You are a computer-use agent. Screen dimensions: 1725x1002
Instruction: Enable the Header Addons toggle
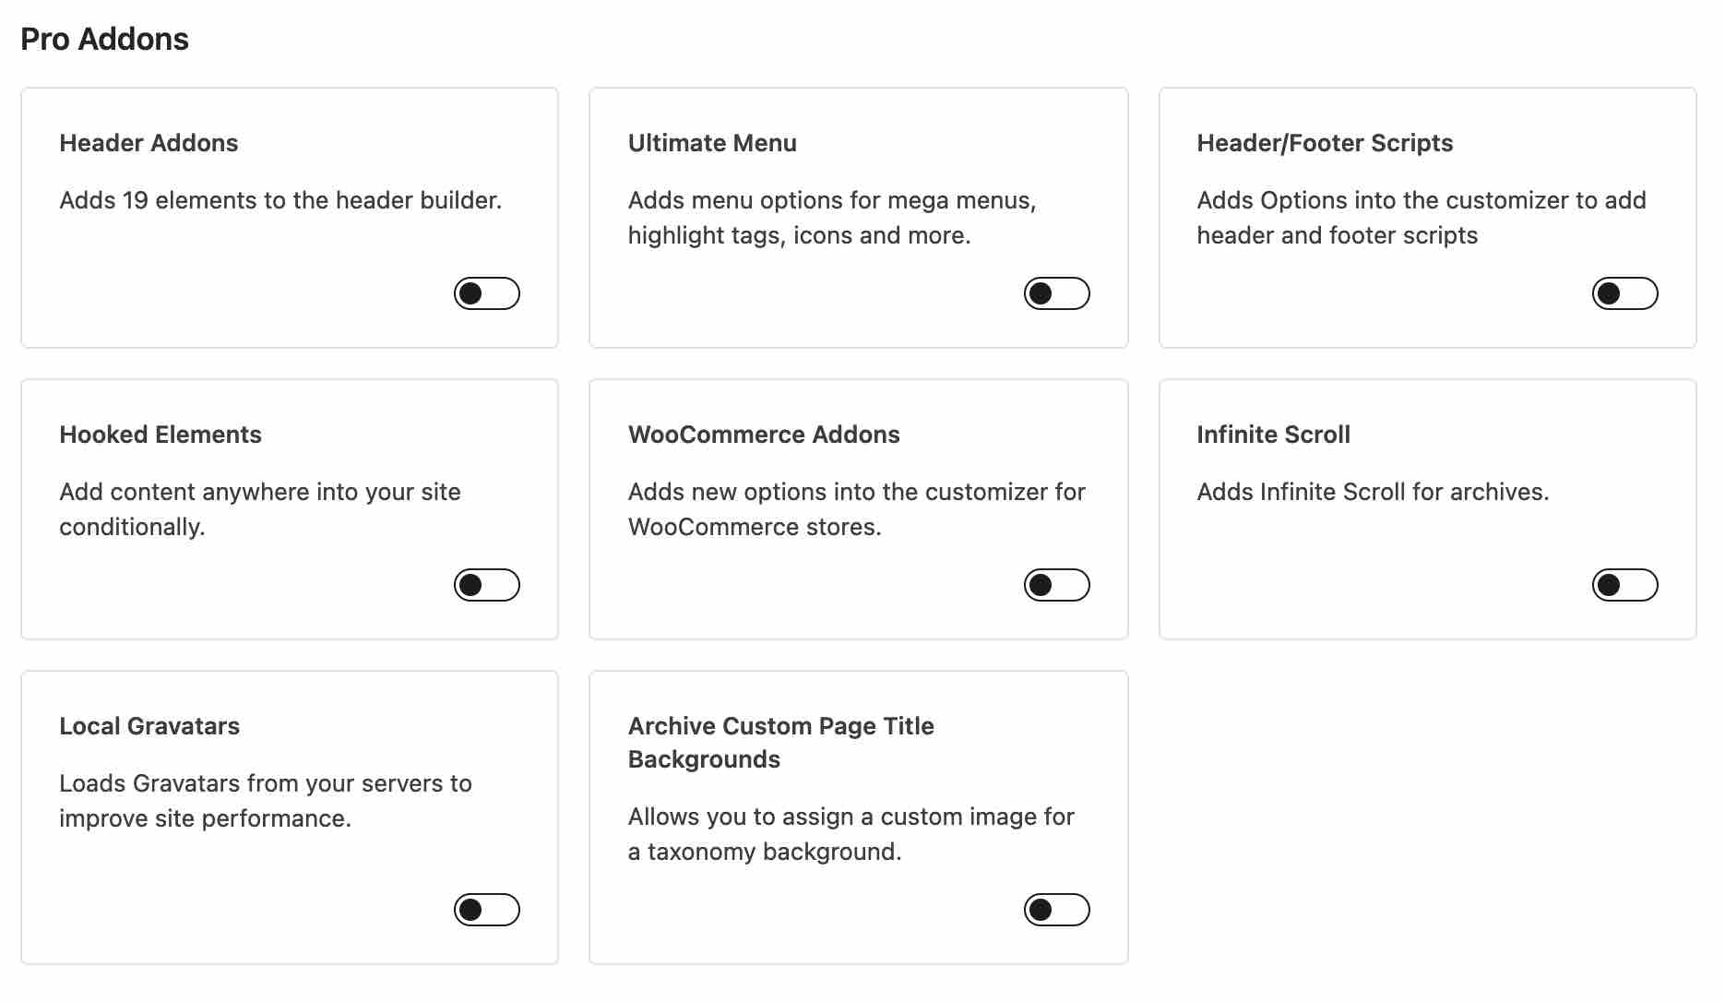tap(486, 294)
